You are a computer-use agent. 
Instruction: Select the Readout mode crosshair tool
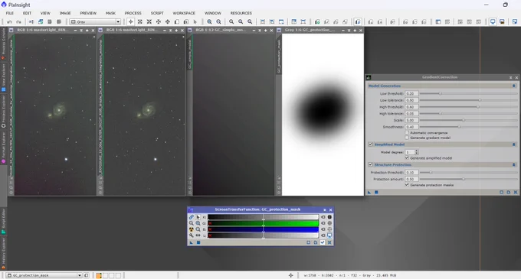(130, 22)
